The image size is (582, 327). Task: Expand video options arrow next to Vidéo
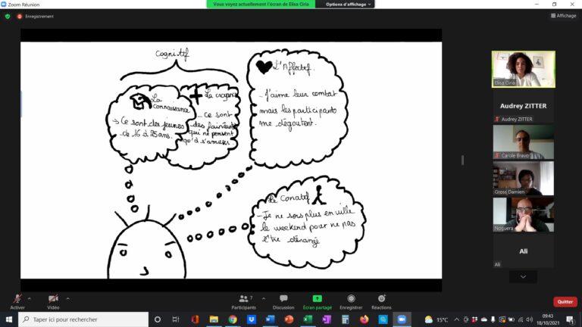coord(67,297)
